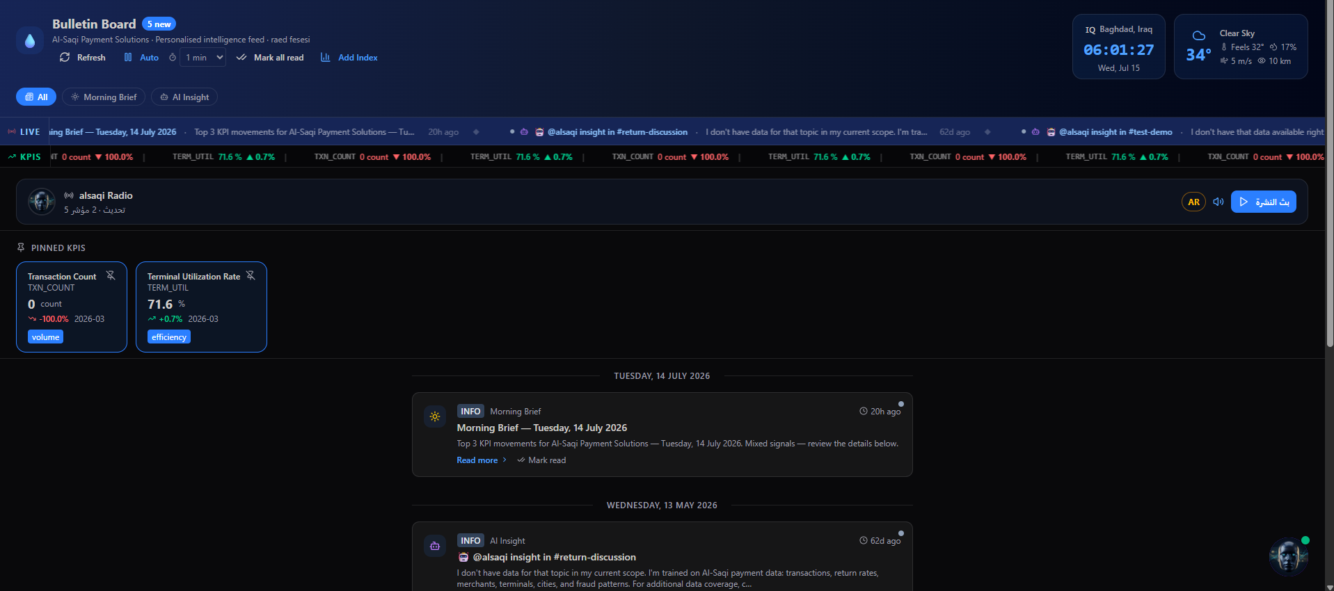Click the Bulletin Board heading
The width and height of the screenshot is (1334, 591).
94,24
